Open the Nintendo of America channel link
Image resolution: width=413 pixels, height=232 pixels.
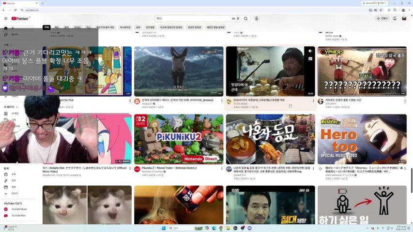(153, 172)
